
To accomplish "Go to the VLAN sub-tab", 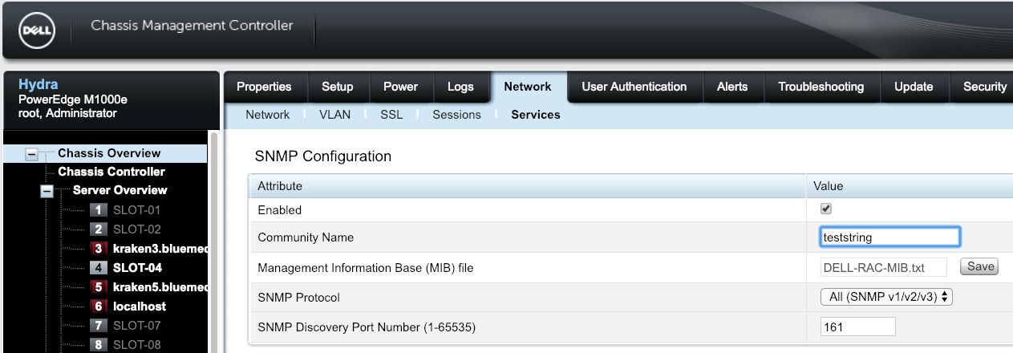I will click(x=334, y=115).
